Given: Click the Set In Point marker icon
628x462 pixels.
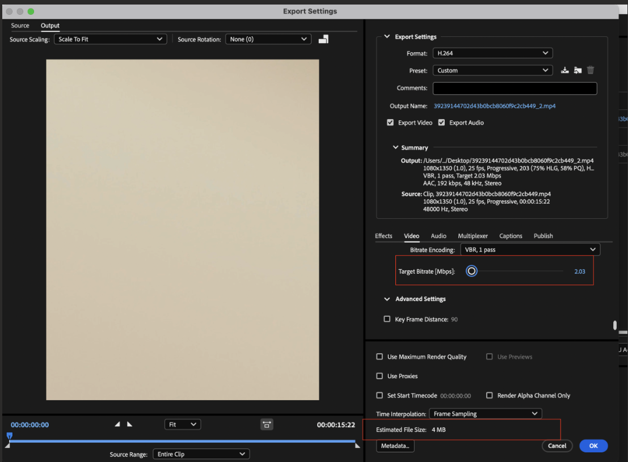Looking at the screenshot, I should [117, 424].
